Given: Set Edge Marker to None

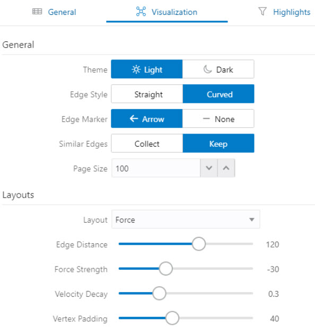Looking at the screenshot, I should (x=218, y=119).
